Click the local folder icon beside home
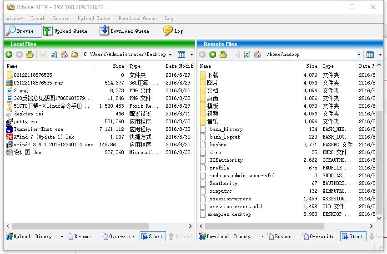The image size is (387, 254). coord(75,54)
